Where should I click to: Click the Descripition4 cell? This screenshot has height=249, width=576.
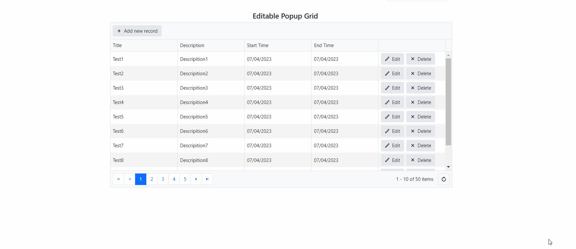pos(211,102)
